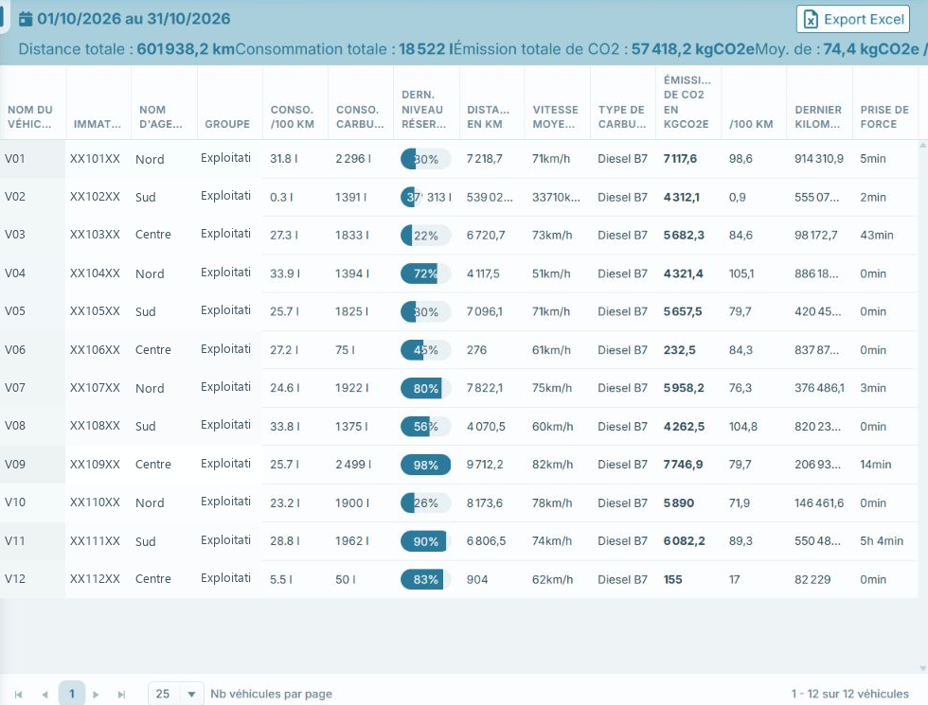Select vehicle name V03
This screenshot has height=705, width=928.
click(x=15, y=235)
